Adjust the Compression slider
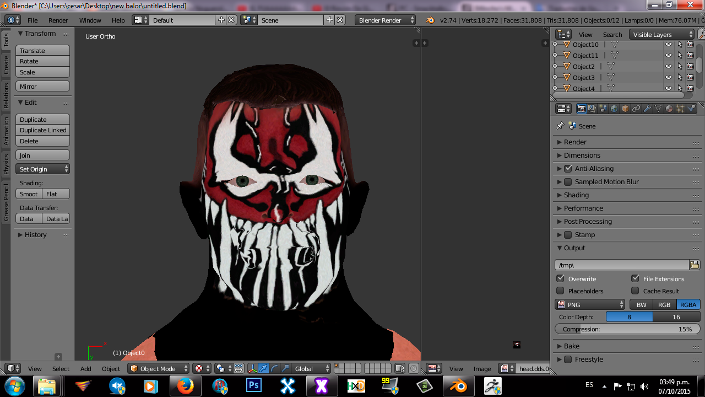Screen dimensions: 705x397 point(627,329)
